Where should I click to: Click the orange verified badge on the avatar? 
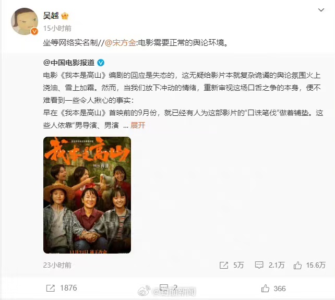click(x=34, y=31)
